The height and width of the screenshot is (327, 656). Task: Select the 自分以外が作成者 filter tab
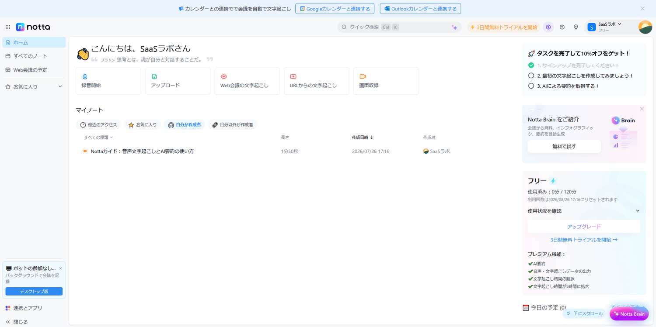(232, 125)
